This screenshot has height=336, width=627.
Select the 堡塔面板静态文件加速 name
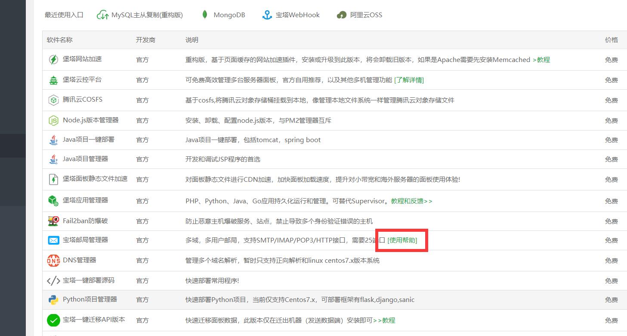tap(95, 179)
